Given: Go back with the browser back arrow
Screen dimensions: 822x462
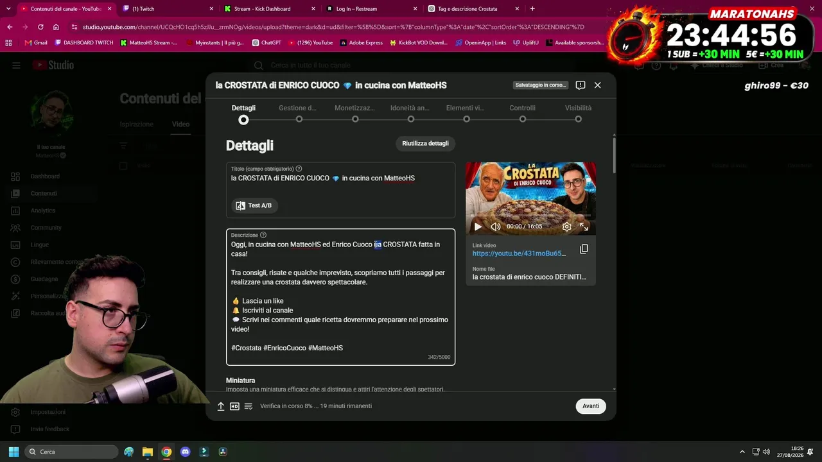Looking at the screenshot, I should (10, 27).
